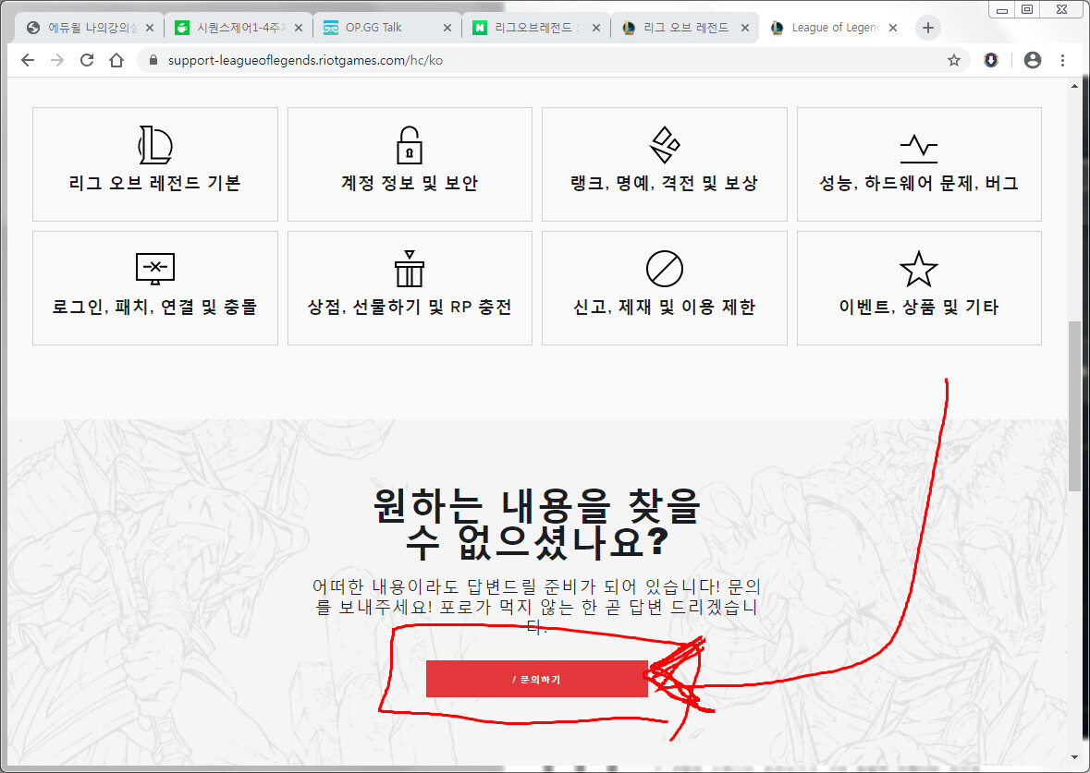
Task: Click the address bar URL field
Action: pos(462,60)
